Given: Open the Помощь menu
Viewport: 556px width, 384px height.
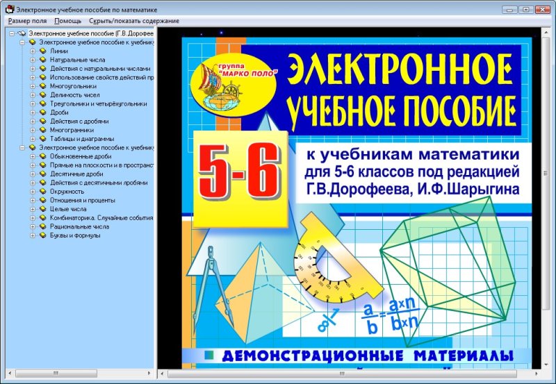Looking at the screenshot, I should pos(67,21).
